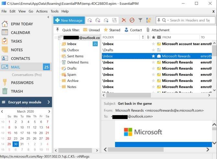Click the Reply toolbar icon
The height and width of the screenshot is (159, 217).
pyautogui.click(x=90, y=20)
